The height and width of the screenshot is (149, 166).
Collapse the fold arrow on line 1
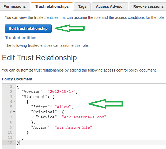(x=14, y=86)
